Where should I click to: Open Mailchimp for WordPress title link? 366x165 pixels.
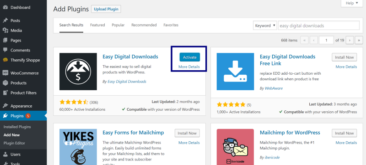(x=290, y=133)
